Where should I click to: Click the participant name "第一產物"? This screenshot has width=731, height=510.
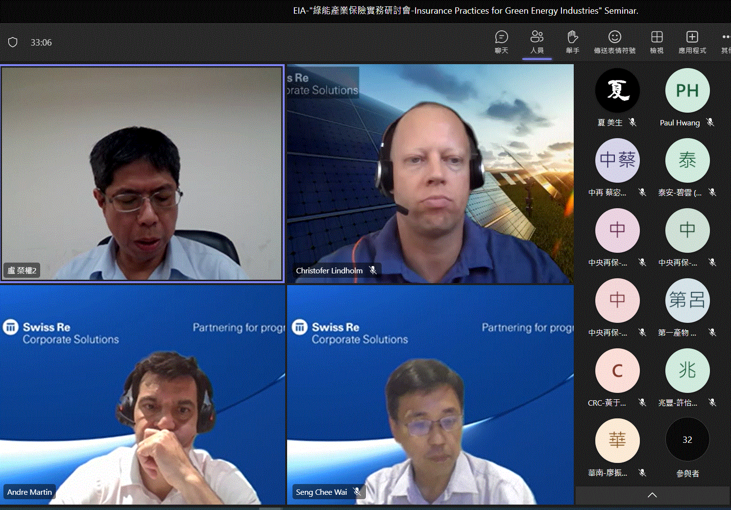(677, 333)
